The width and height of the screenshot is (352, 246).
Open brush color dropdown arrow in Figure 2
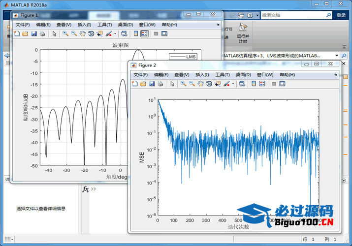coord(233,84)
